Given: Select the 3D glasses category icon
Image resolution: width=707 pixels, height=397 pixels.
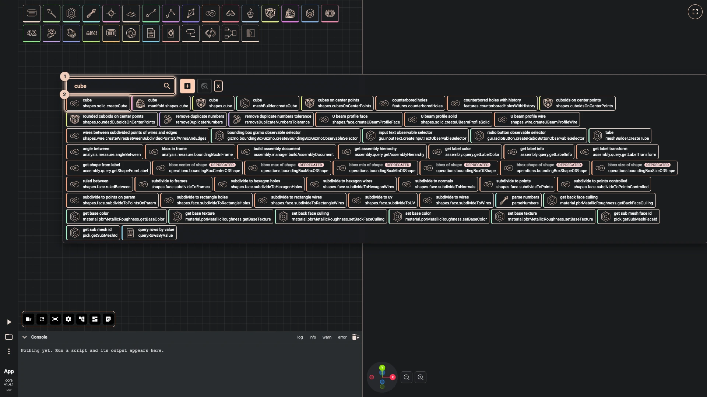Looking at the screenshot, I should [x=231, y=14].
